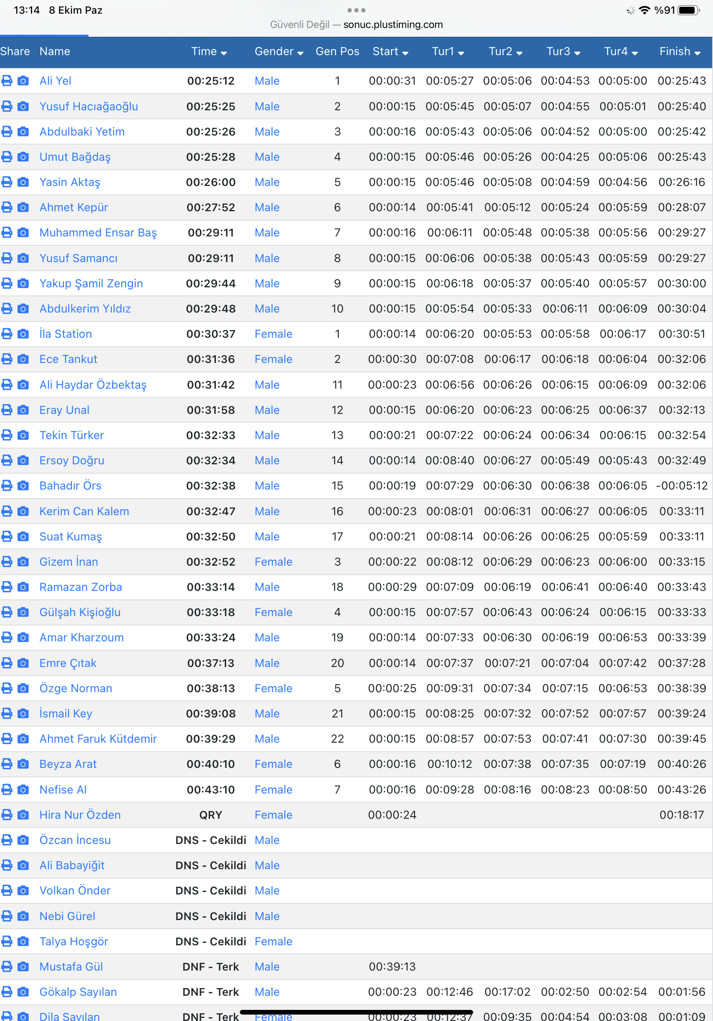The width and height of the screenshot is (713, 1021).
Task: Open the three-dot multitasking menu at top
Action: point(356,10)
